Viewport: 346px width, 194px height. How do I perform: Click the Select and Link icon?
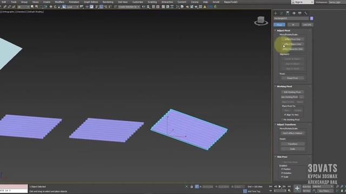[5, 7]
